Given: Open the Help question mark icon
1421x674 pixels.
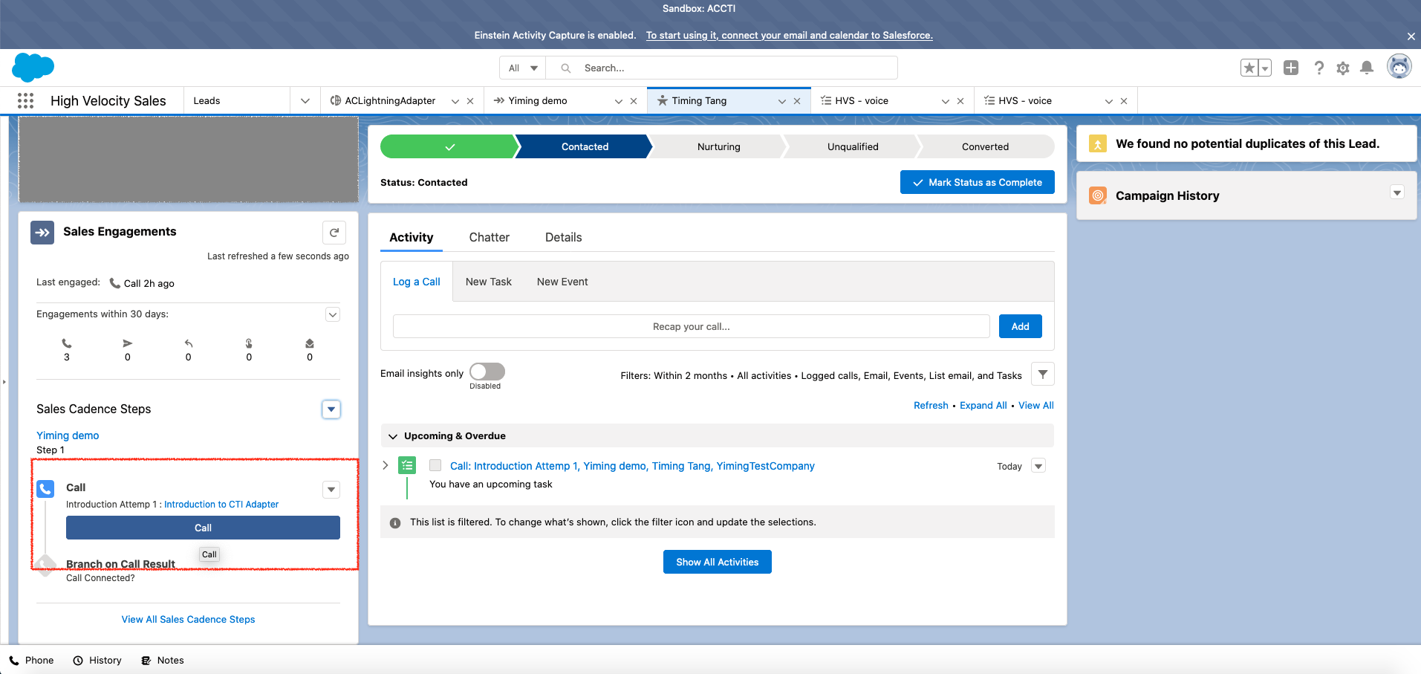Looking at the screenshot, I should point(1318,68).
